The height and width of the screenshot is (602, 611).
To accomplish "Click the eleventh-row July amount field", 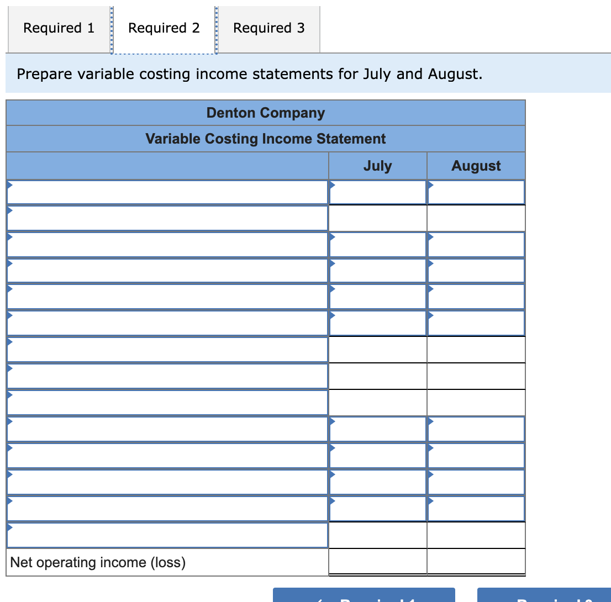I will tap(377, 456).
